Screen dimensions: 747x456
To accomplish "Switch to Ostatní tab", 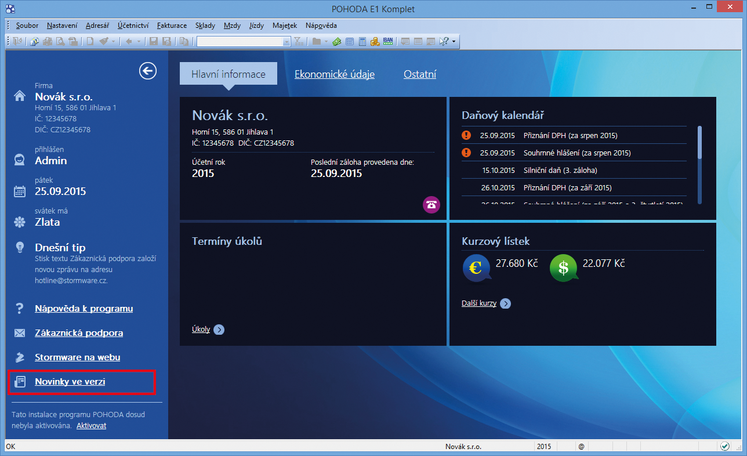I will 420,74.
